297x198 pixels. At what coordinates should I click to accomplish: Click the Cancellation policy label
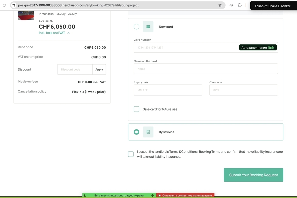(32, 91)
